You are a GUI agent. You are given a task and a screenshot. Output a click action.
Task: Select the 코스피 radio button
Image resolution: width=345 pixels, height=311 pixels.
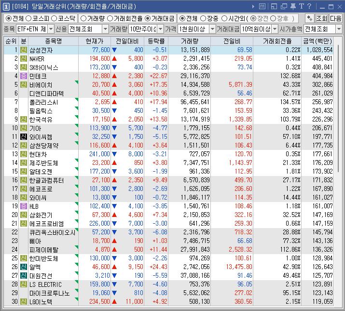click(x=28, y=18)
